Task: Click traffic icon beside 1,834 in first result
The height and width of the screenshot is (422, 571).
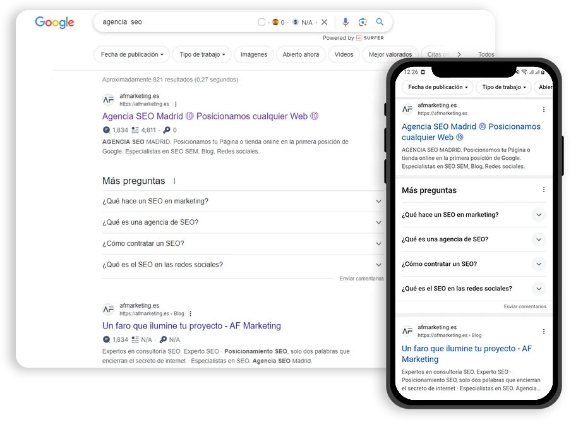Action: pos(106,130)
